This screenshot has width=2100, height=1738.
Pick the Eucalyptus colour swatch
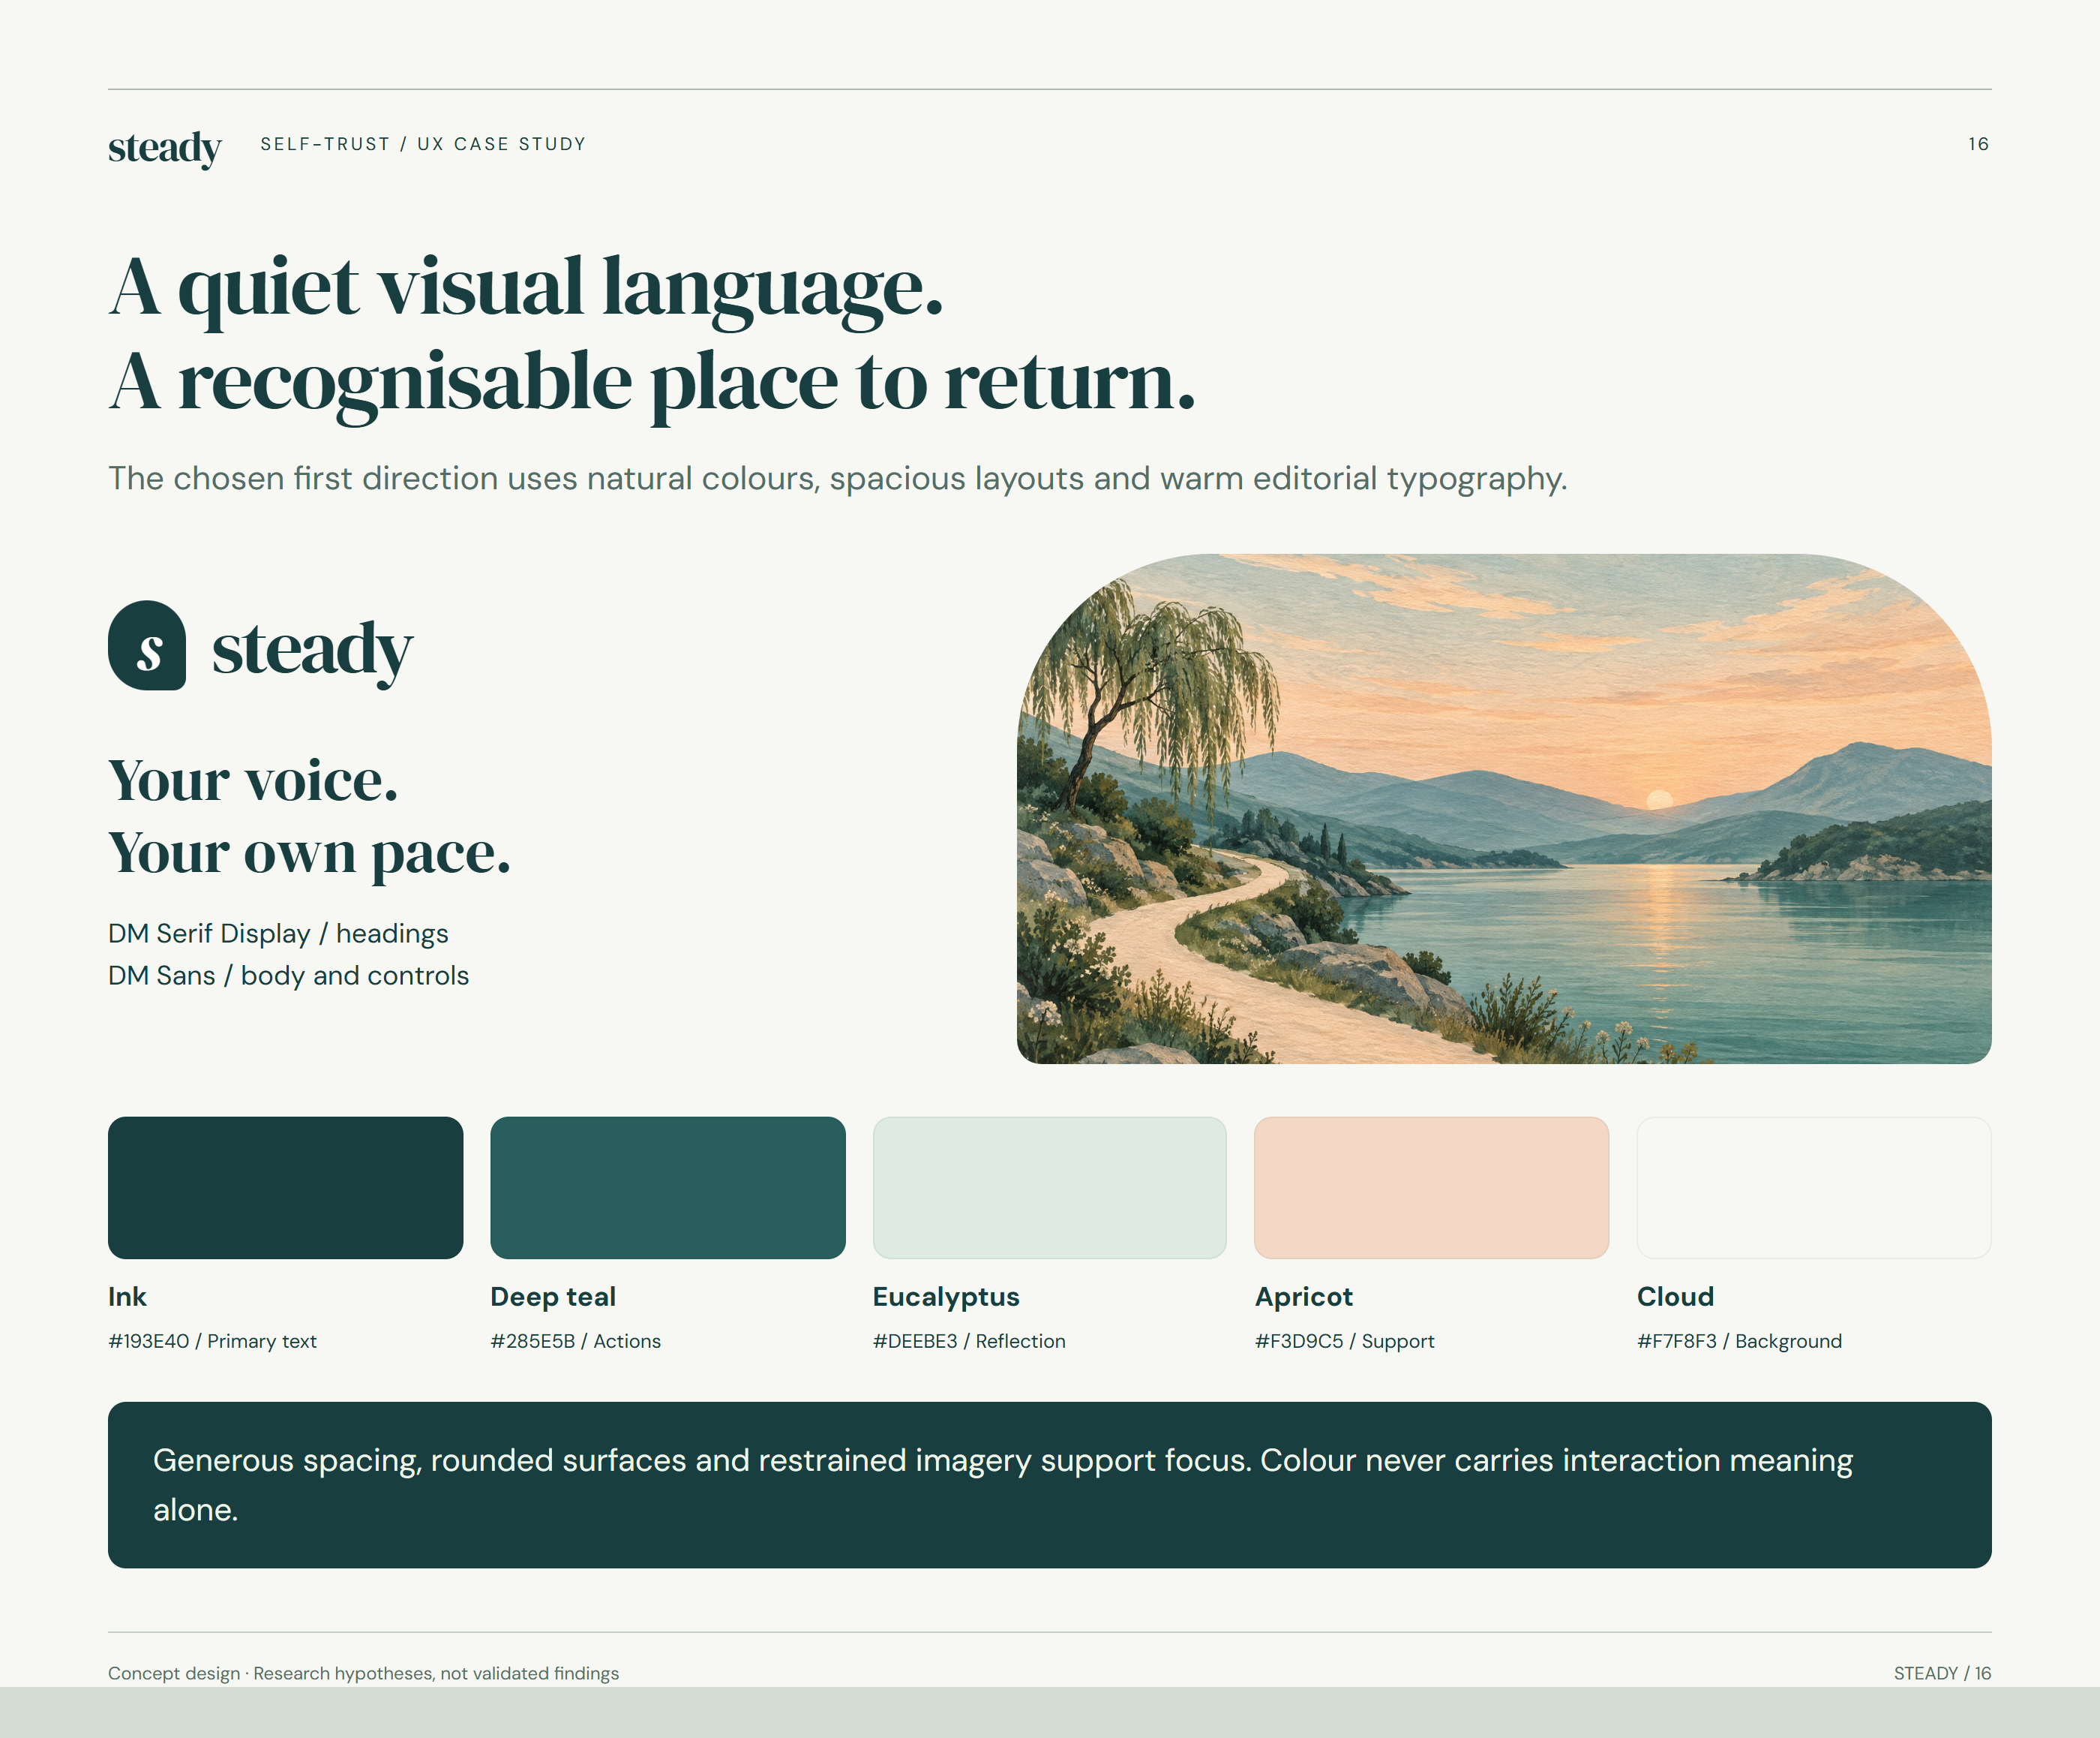(x=1050, y=1188)
